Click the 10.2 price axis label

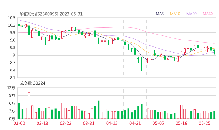pyautogui.click(x=12, y=25)
